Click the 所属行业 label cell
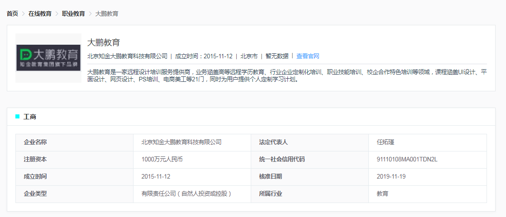This screenshot has height=217, width=506. coord(310,194)
